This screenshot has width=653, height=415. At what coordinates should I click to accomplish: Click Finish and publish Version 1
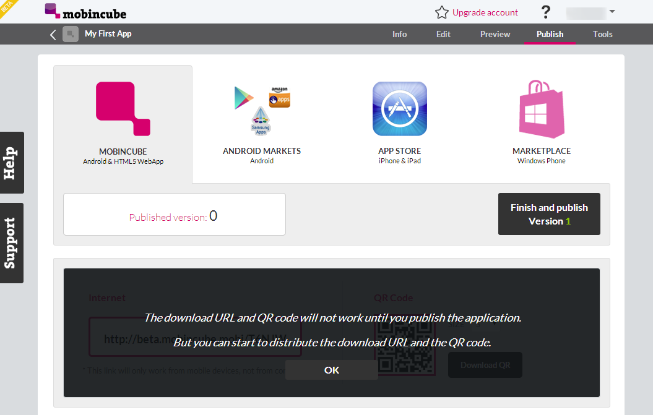click(x=549, y=214)
